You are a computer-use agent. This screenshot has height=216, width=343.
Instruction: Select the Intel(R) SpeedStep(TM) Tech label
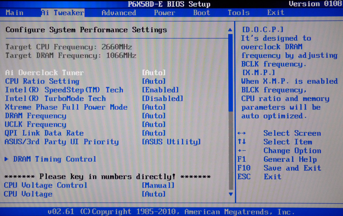coord(64,90)
